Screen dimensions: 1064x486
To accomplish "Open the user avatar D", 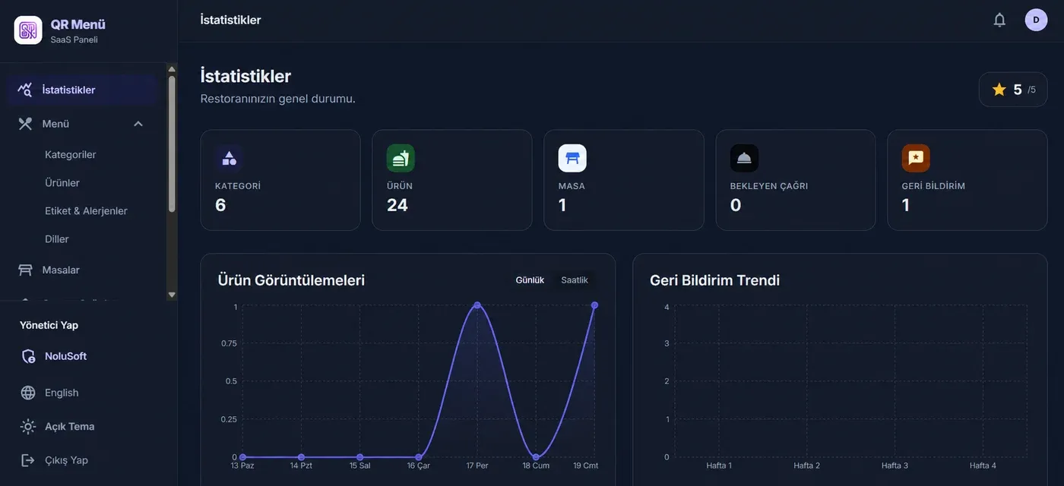I will pyautogui.click(x=1036, y=20).
